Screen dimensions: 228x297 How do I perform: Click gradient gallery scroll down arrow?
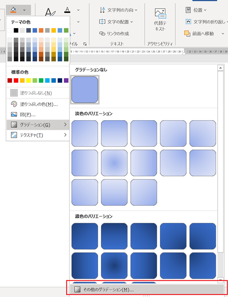click(x=220, y=280)
